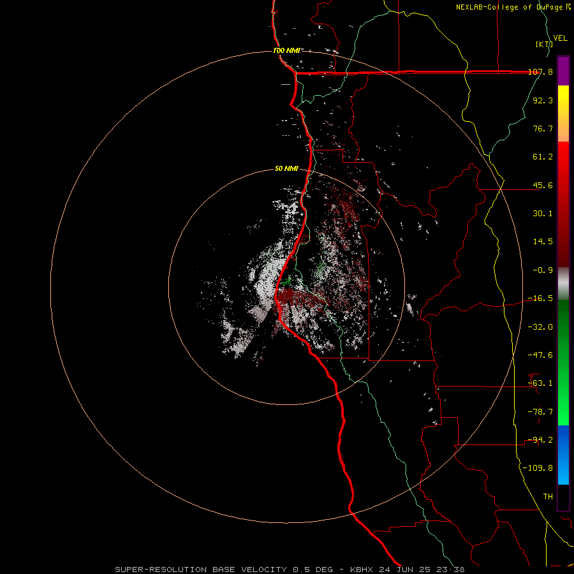Click the NEXLAB-College of DuPage label
This screenshot has width=574, height=574.
point(510,7)
